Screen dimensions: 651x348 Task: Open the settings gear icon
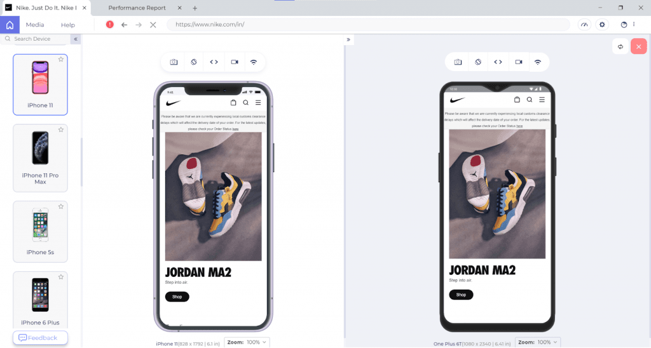[x=603, y=25]
